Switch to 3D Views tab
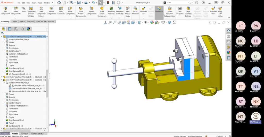Viewport: 264px width, 137px height. (x=24, y=134)
